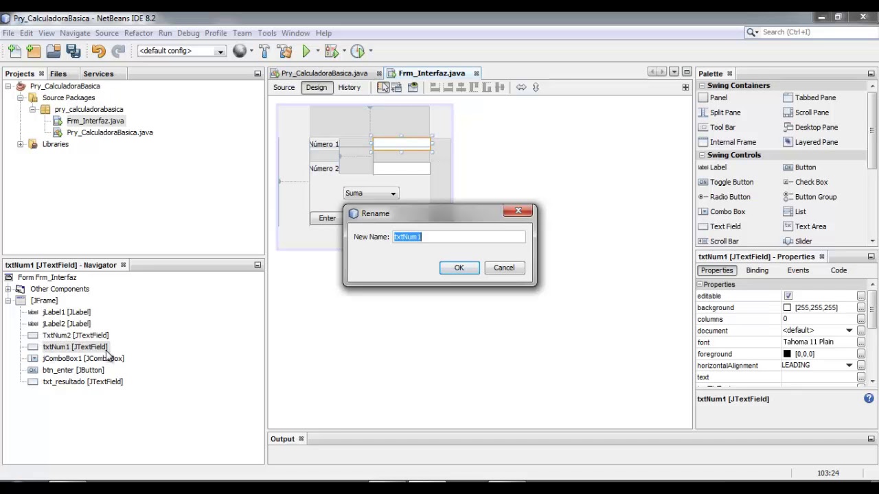Click the Open Project toolbar icon

(53, 51)
